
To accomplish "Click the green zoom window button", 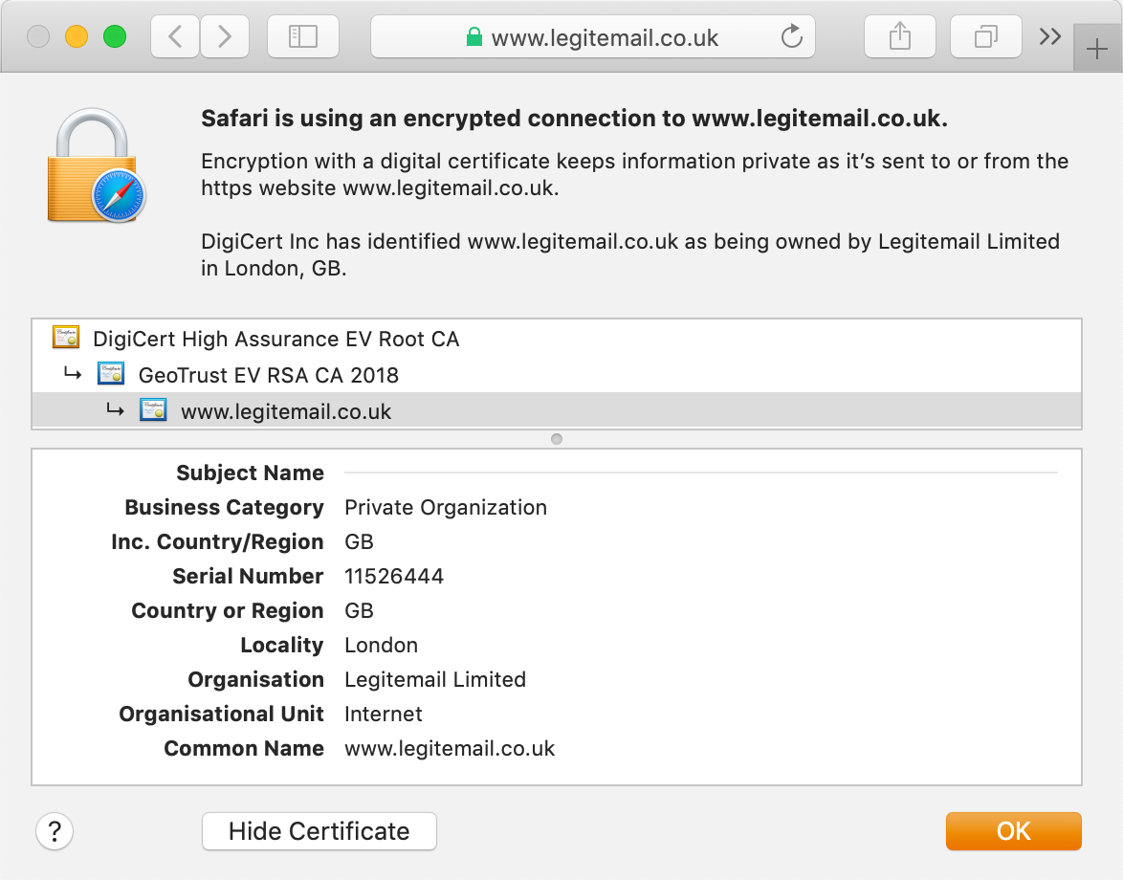I will (115, 35).
